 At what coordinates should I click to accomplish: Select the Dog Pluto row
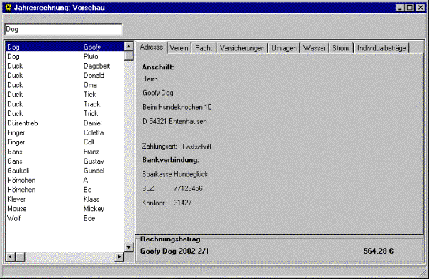pos(65,57)
